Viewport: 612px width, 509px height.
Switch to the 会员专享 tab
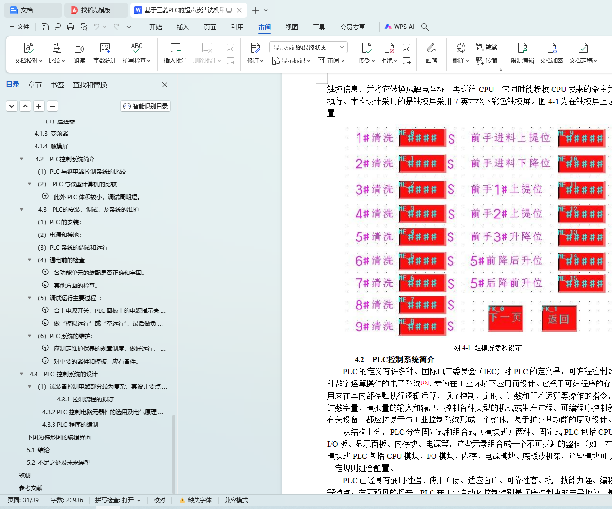pyautogui.click(x=353, y=27)
